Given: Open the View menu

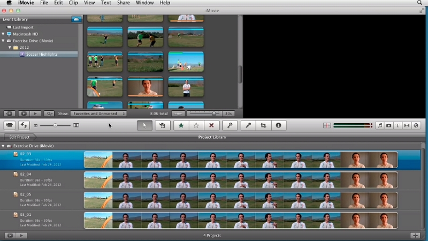Looking at the screenshot, I should coord(89,3).
